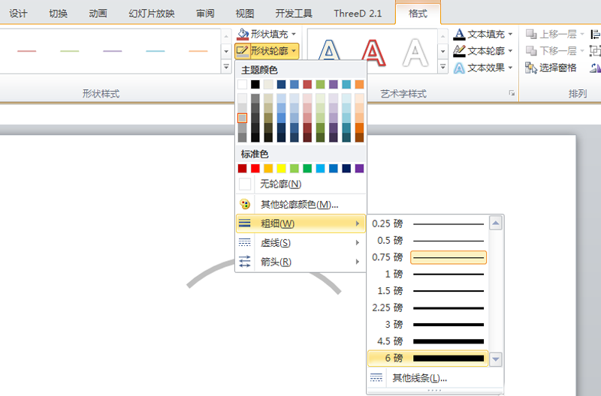Set line weight to 4.5 磅
Viewport: 601px width, 396px height.
click(x=427, y=341)
